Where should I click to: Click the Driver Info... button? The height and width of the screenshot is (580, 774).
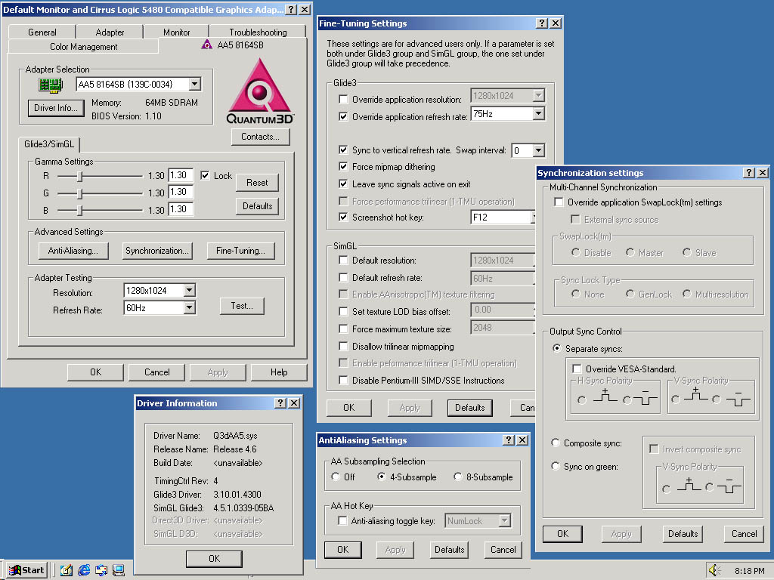pyautogui.click(x=56, y=108)
